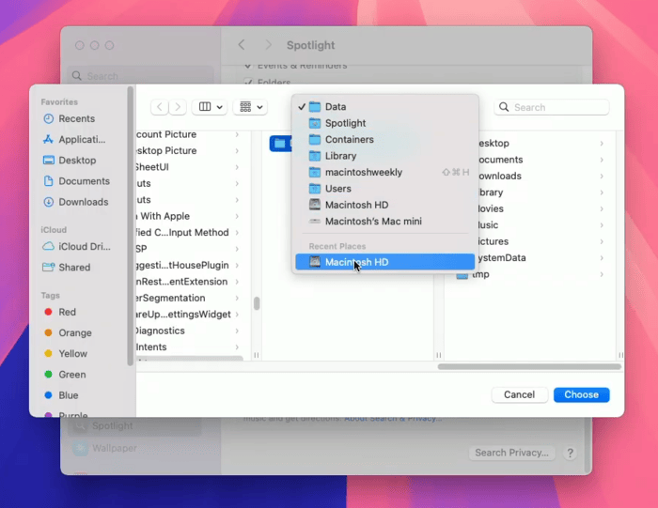Expand the Library folder chevron in right column
Screen dimensions: 658x508
602,192
